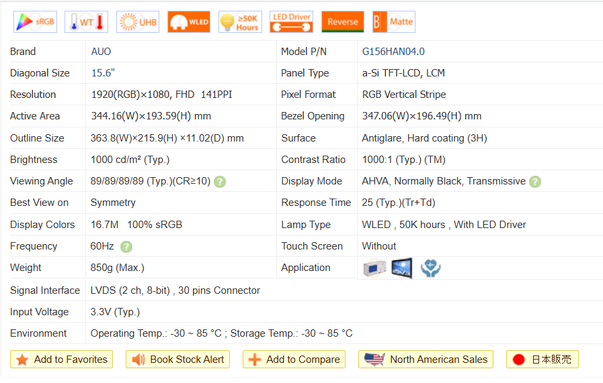Click the question mark beside 60Hz frequency
603x383 pixels.
coord(126,247)
